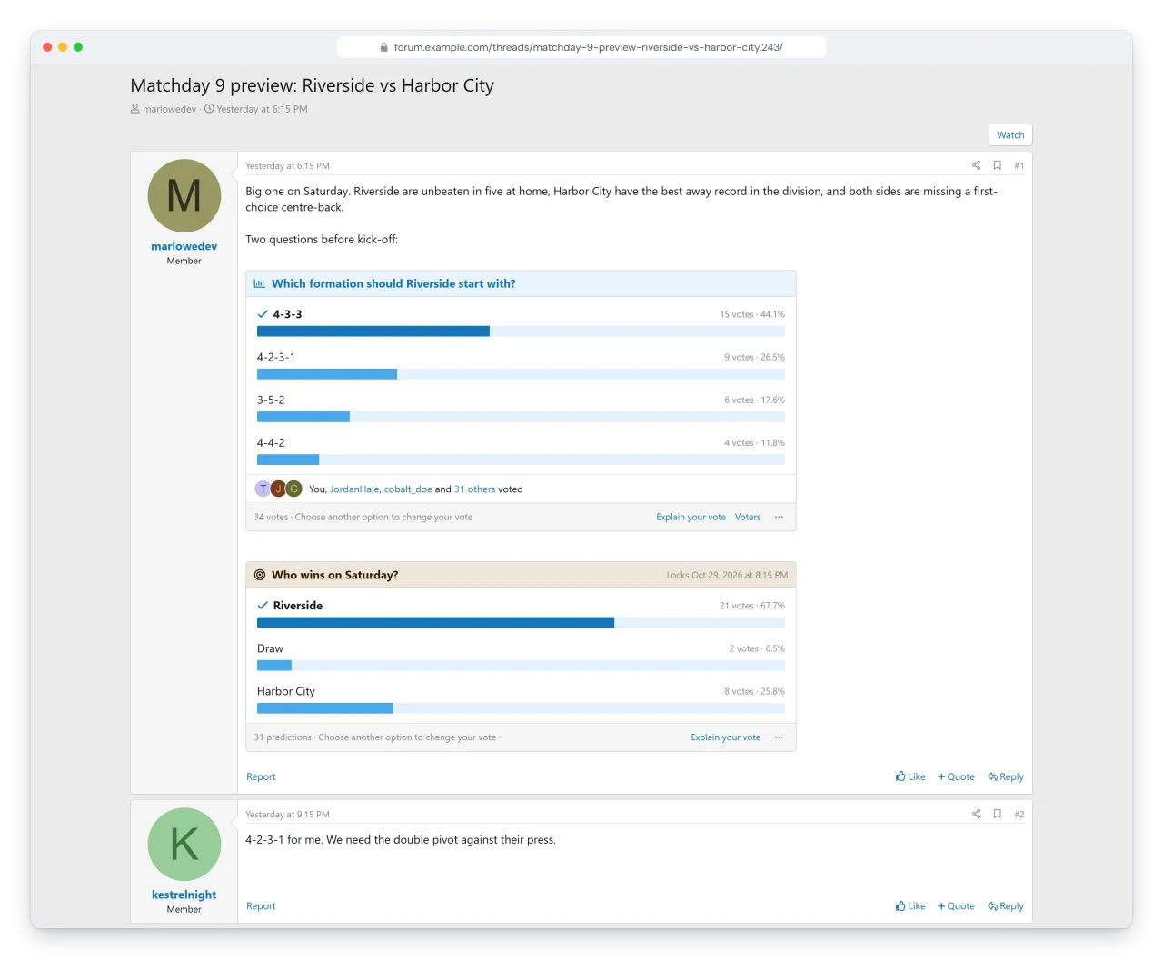Report kestrelnight's post
1163x959 pixels.
click(261, 905)
